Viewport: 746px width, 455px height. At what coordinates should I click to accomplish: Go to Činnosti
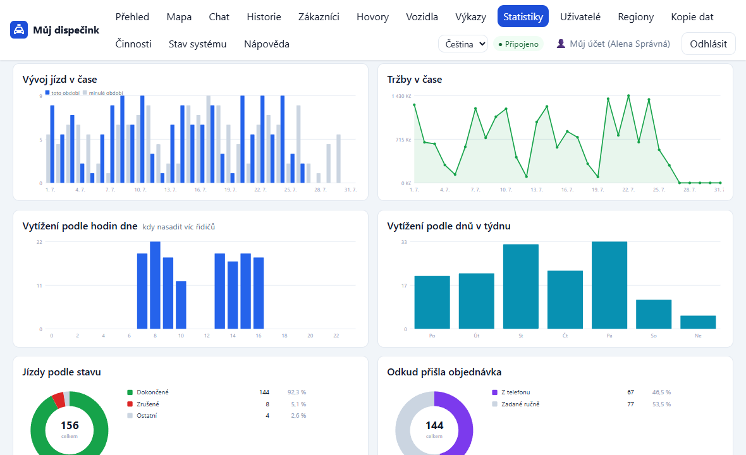[133, 44]
